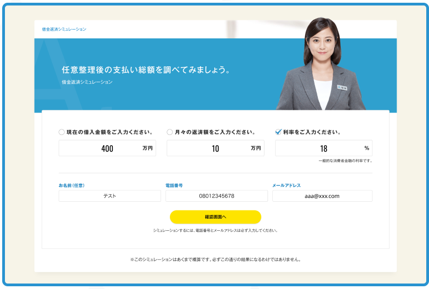Click the 電話番号 field label
Screen dimensions: 429x289
(x=174, y=185)
